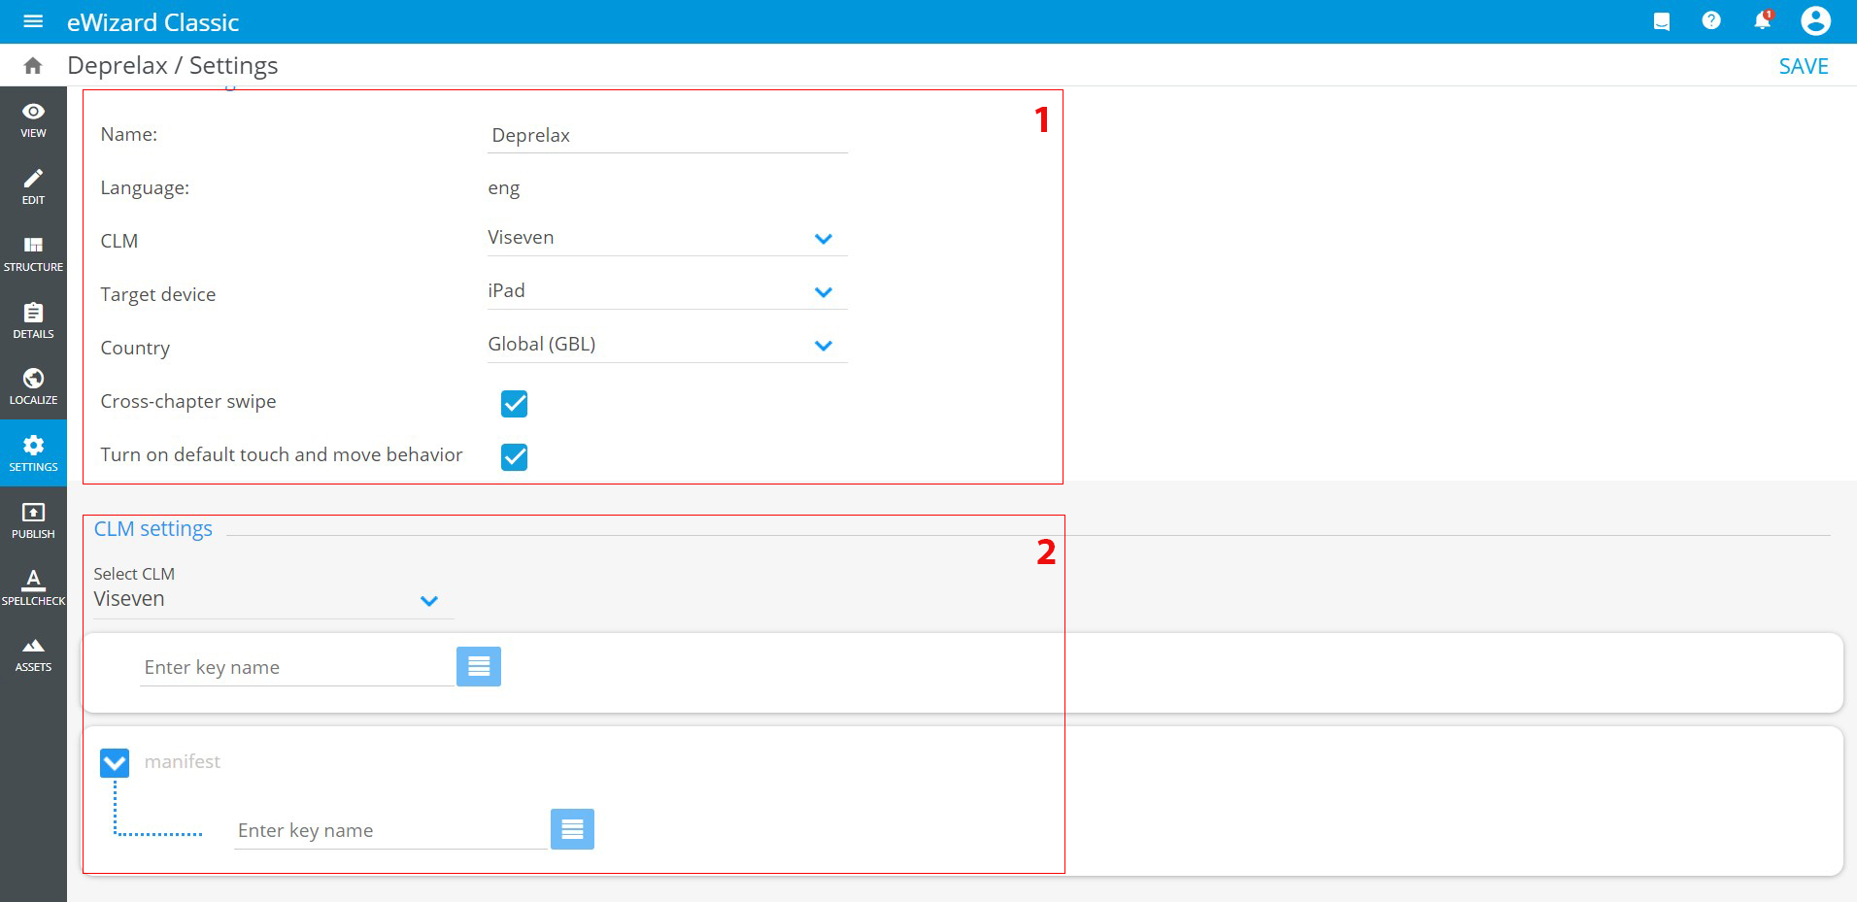Open the notifications bell
The width and height of the screenshot is (1857, 902).
(x=1762, y=20)
